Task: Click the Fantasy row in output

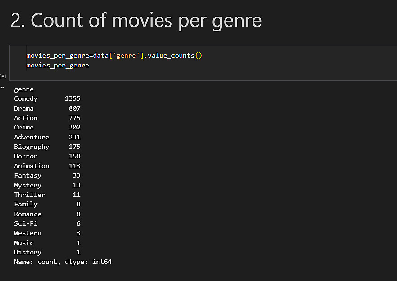Action: (27, 175)
